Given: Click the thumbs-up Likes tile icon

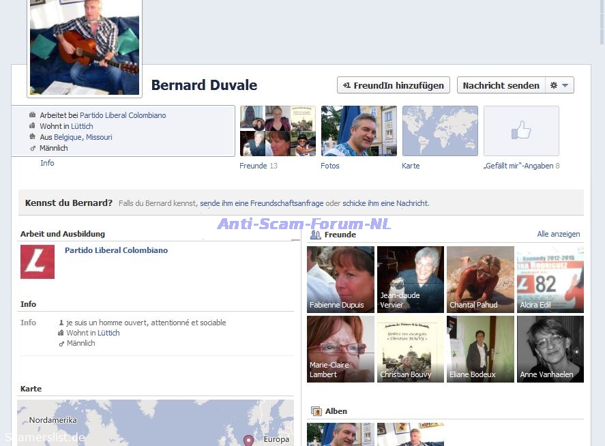Looking at the screenshot, I should click(x=521, y=130).
